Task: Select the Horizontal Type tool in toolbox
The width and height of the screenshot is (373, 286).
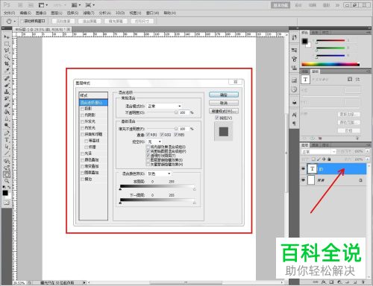Action: click(6, 140)
